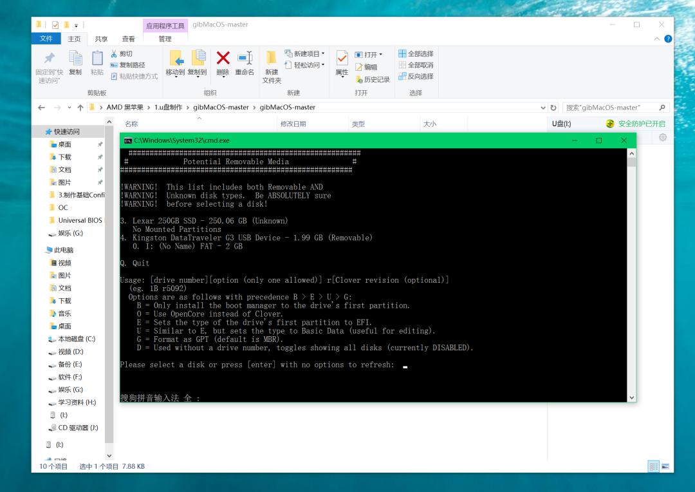Click Select all (全部选择)

[416, 53]
